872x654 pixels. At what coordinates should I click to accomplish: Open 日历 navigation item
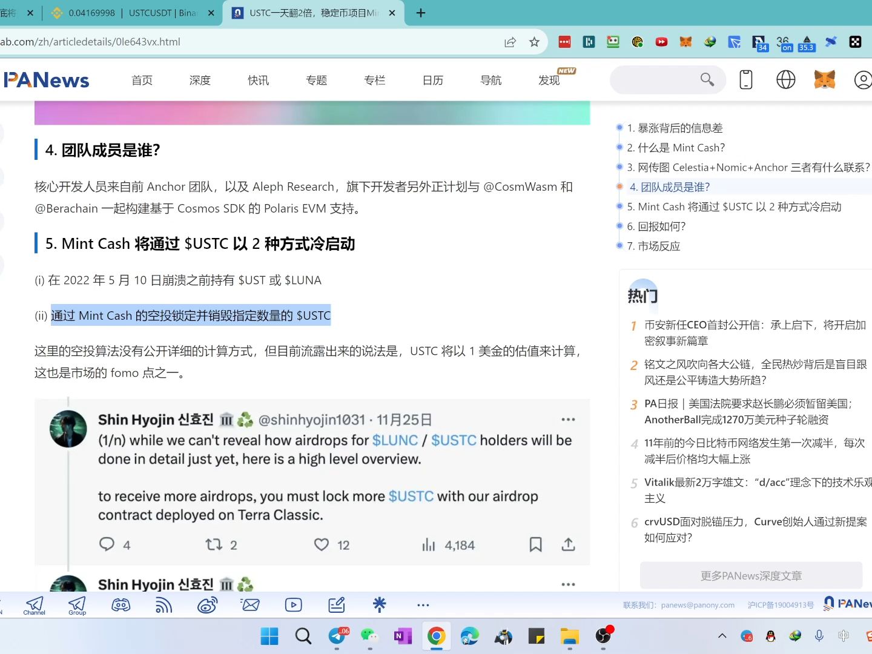432,80
